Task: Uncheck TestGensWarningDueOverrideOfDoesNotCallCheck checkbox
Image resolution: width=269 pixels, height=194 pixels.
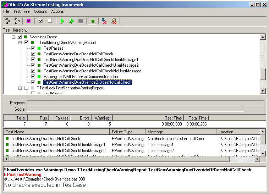Action: click(x=33, y=82)
